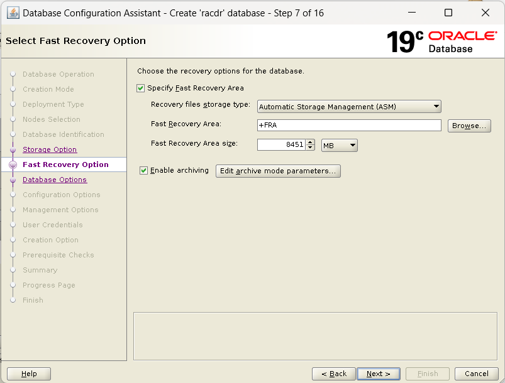Click the disabled 'User Credentials' step
Viewport: 505px width, 383px height.
tap(52, 225)
